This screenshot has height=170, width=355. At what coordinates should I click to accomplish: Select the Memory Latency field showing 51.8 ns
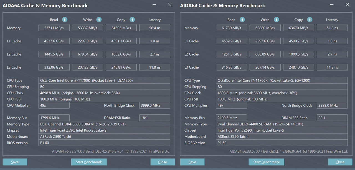click(x=332, y=28)
